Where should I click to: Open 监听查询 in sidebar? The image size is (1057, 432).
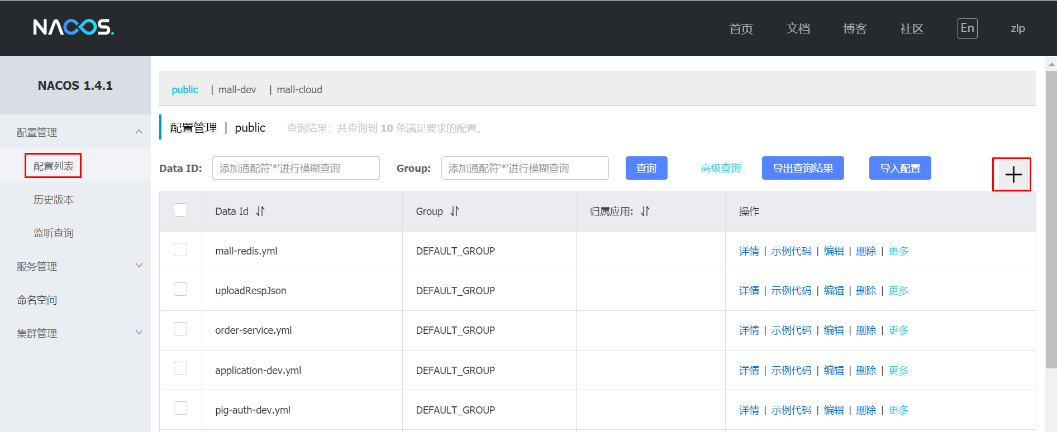(53, 233)
